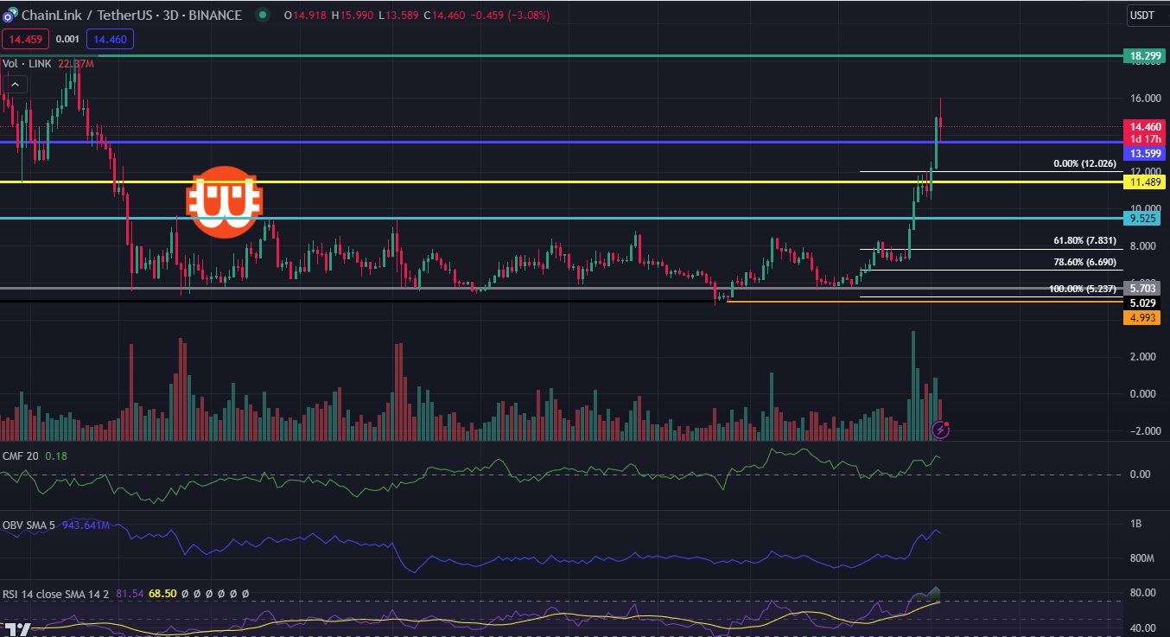The height and width of the screenshot is (637, 1170).
Task: Click the 0.001 spread value
Action: [67, 39]
